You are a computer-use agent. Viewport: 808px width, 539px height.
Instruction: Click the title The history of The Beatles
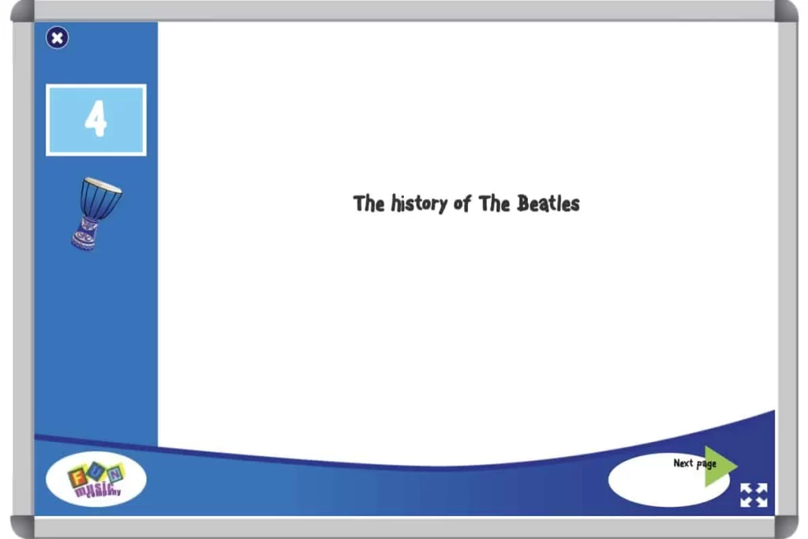467,204
